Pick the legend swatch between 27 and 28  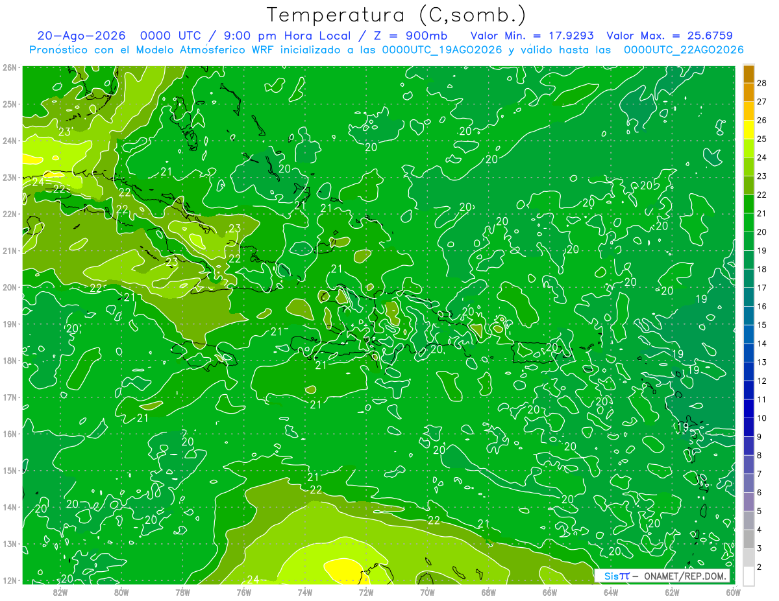pos(748,92)
